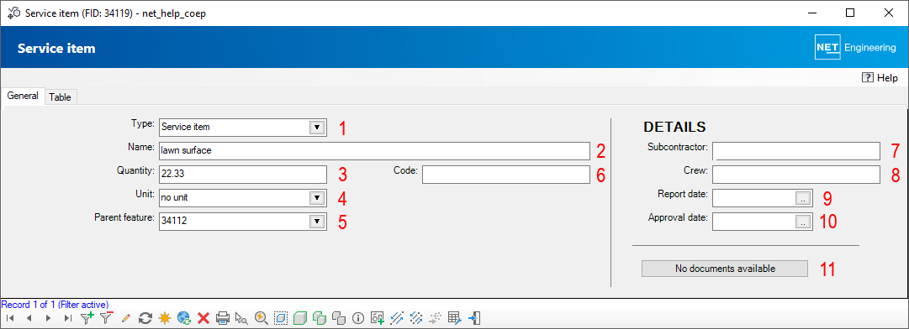The image size is (909, 329).
Task: Print using the printer icon
Action: click(x=223, y=317)
